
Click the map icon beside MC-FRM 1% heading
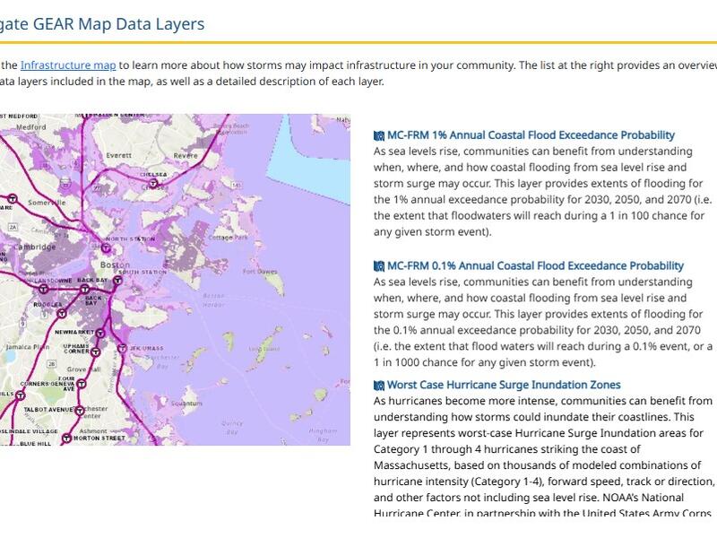(378, 136)
